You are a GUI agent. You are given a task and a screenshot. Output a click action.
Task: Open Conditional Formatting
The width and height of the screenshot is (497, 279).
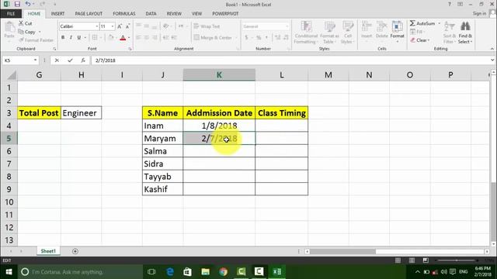tap(306, 33)
